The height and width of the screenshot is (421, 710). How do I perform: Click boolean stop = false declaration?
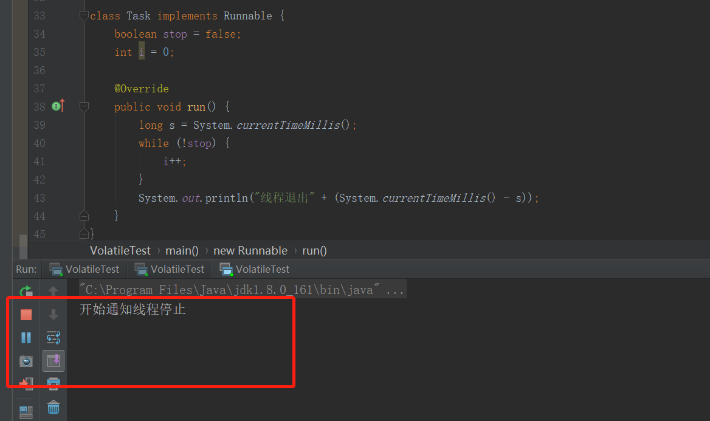(177, 35)
